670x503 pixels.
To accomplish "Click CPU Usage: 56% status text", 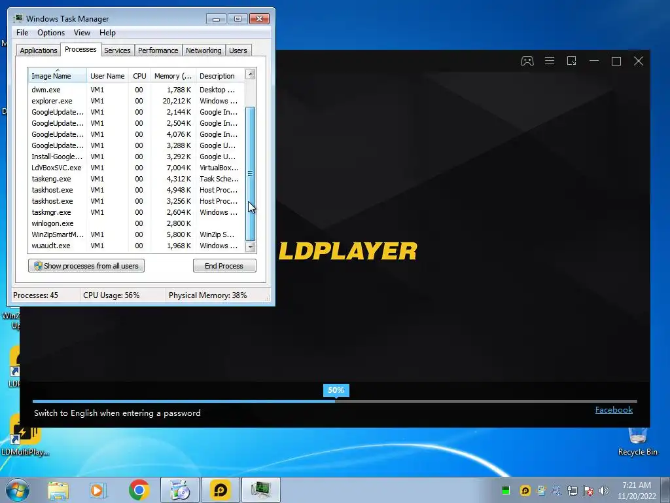I will 111,295.
